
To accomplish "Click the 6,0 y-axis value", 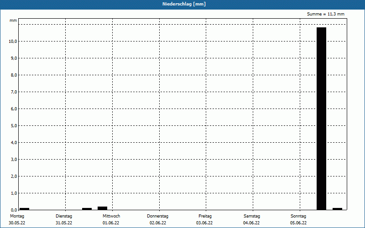I will [x=14, y=109].
